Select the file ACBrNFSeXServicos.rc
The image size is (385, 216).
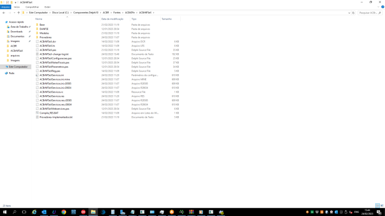coord(51,92)
